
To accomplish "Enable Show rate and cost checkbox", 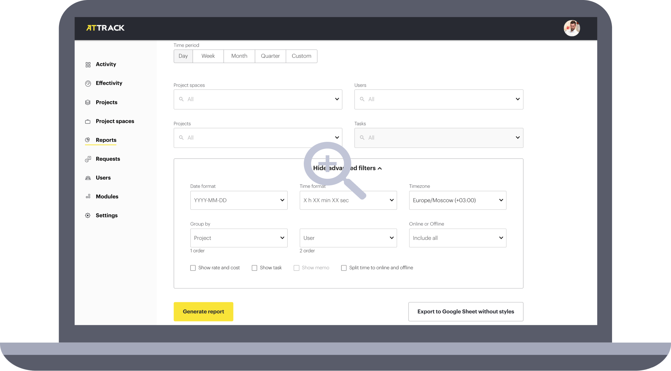I will click(193, 268).
